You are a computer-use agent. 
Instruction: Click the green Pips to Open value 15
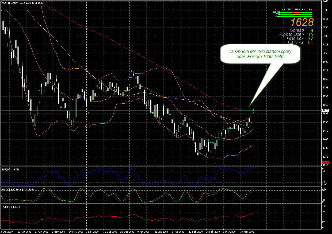point(311,34)
